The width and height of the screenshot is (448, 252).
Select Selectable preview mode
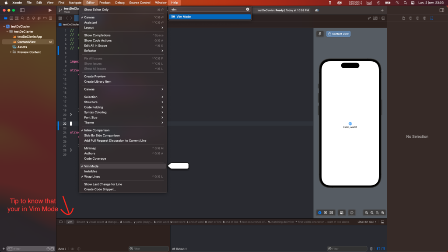[325, 213]
